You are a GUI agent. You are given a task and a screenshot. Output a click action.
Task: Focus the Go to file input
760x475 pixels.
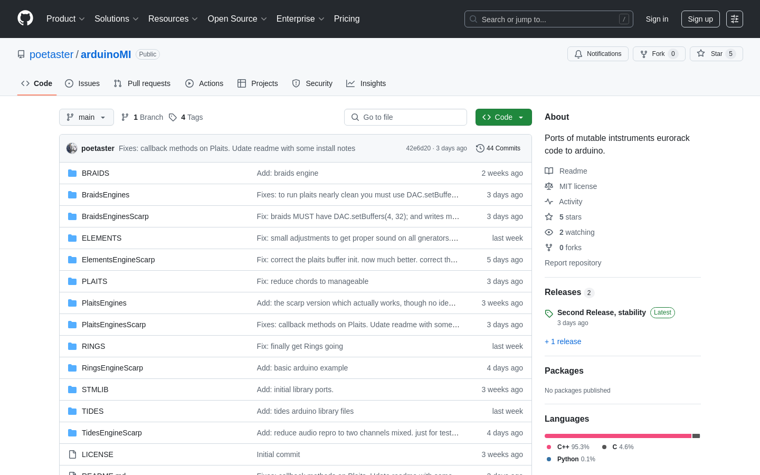(405, 117)
